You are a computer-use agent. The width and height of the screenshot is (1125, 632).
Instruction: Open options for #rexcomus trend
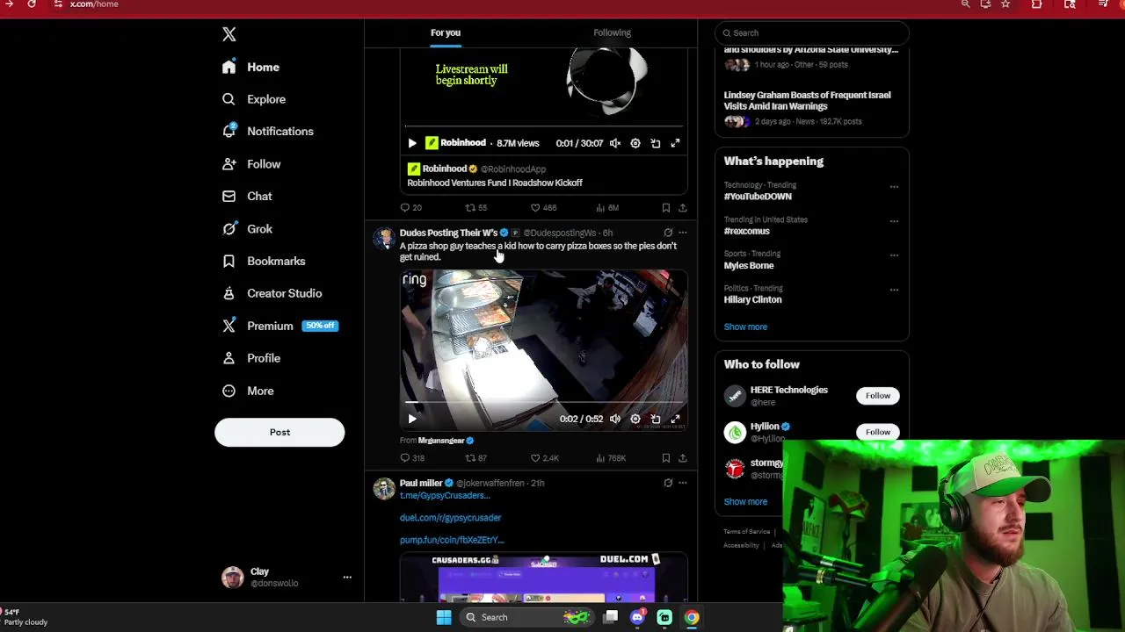894,221
